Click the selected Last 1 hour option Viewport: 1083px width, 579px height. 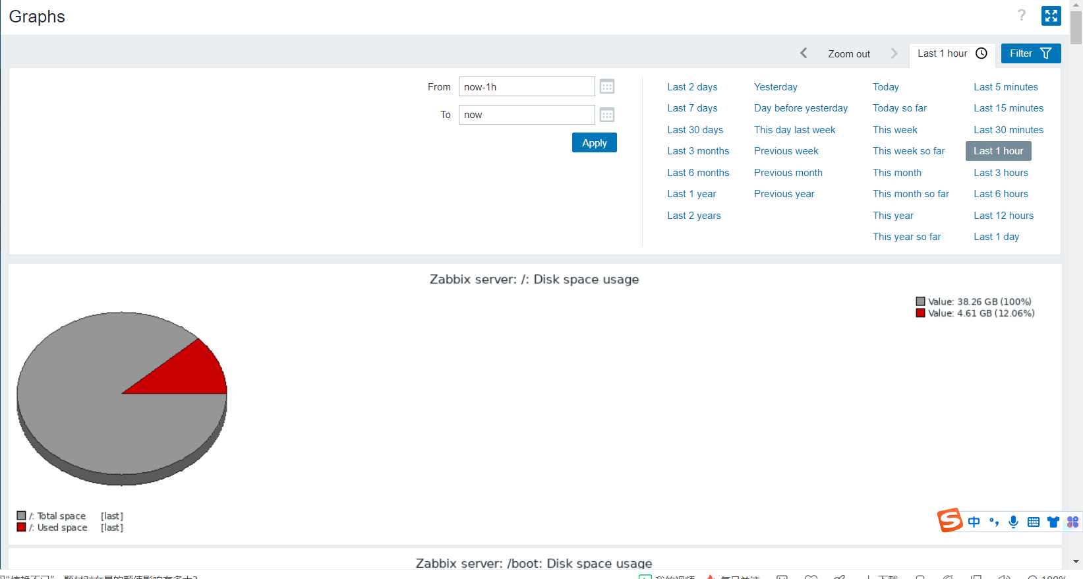pyautogui.click(x=999, y=151)
